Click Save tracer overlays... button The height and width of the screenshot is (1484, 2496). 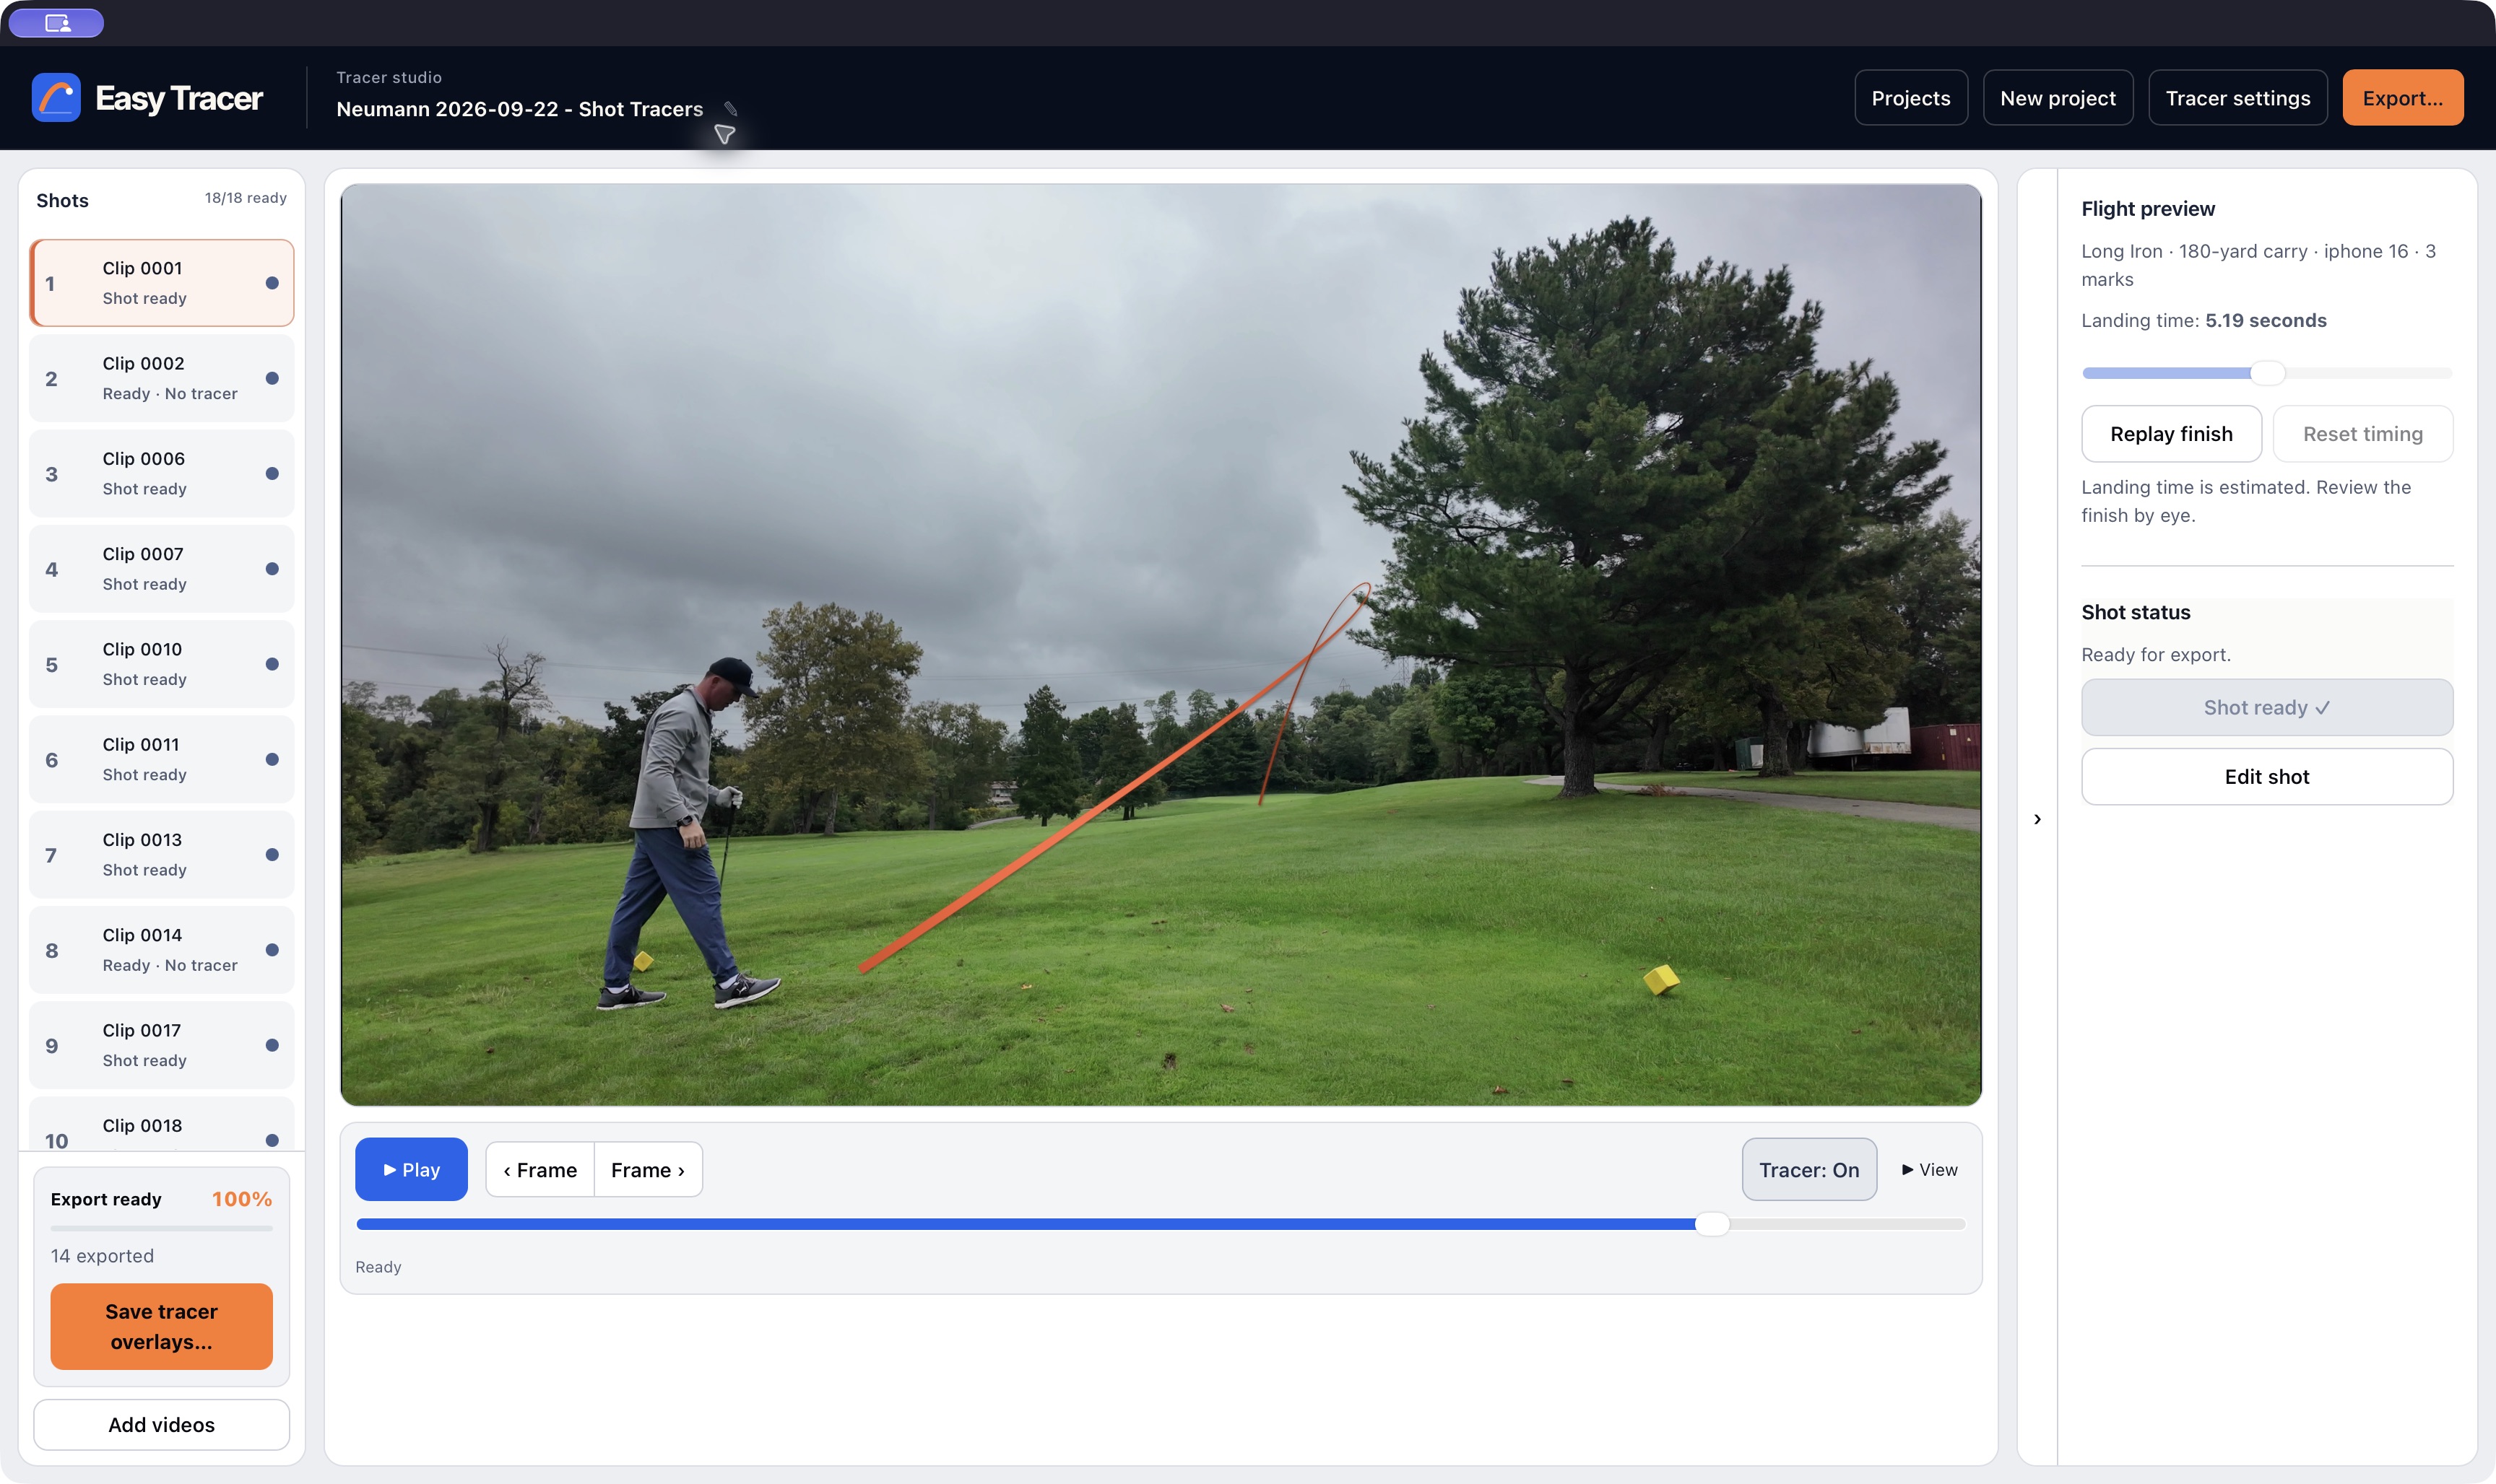[161, 1326]
